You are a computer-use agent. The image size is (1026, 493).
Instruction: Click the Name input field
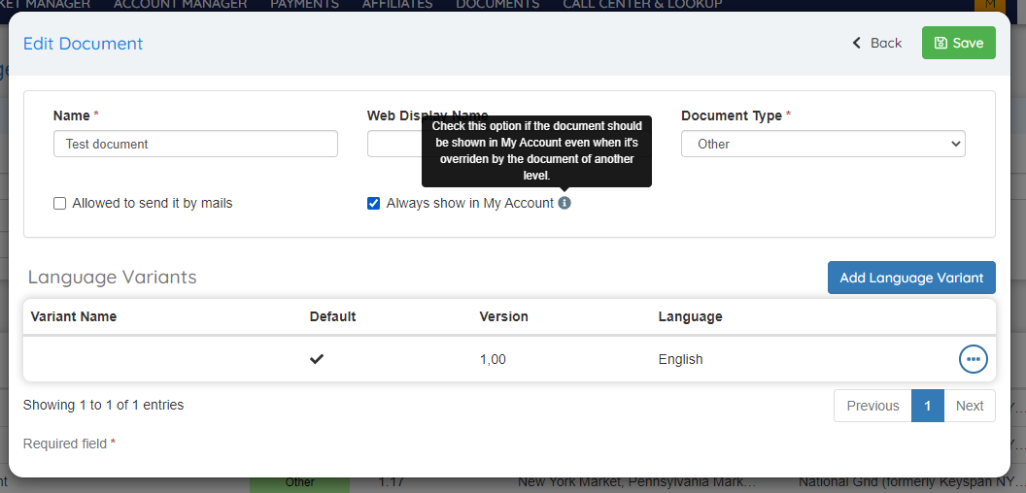pyautogui.click(x=195, y=144)
